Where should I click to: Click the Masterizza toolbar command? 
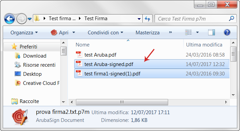pos(147,33)
